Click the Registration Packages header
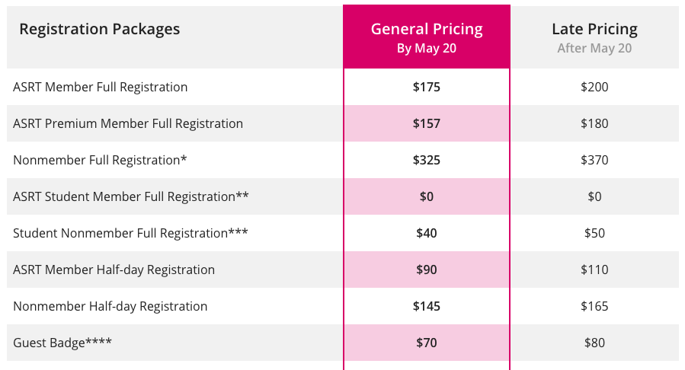This screenshot has width=685, height=370. click(x=100, y=29)
